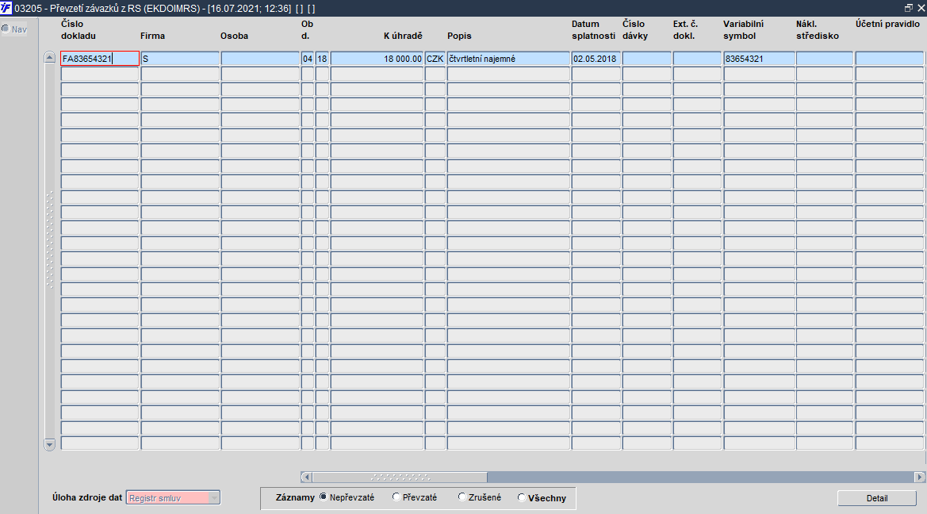Select Převzaté records radio button
927x514 pixels.
coord(396,497)
